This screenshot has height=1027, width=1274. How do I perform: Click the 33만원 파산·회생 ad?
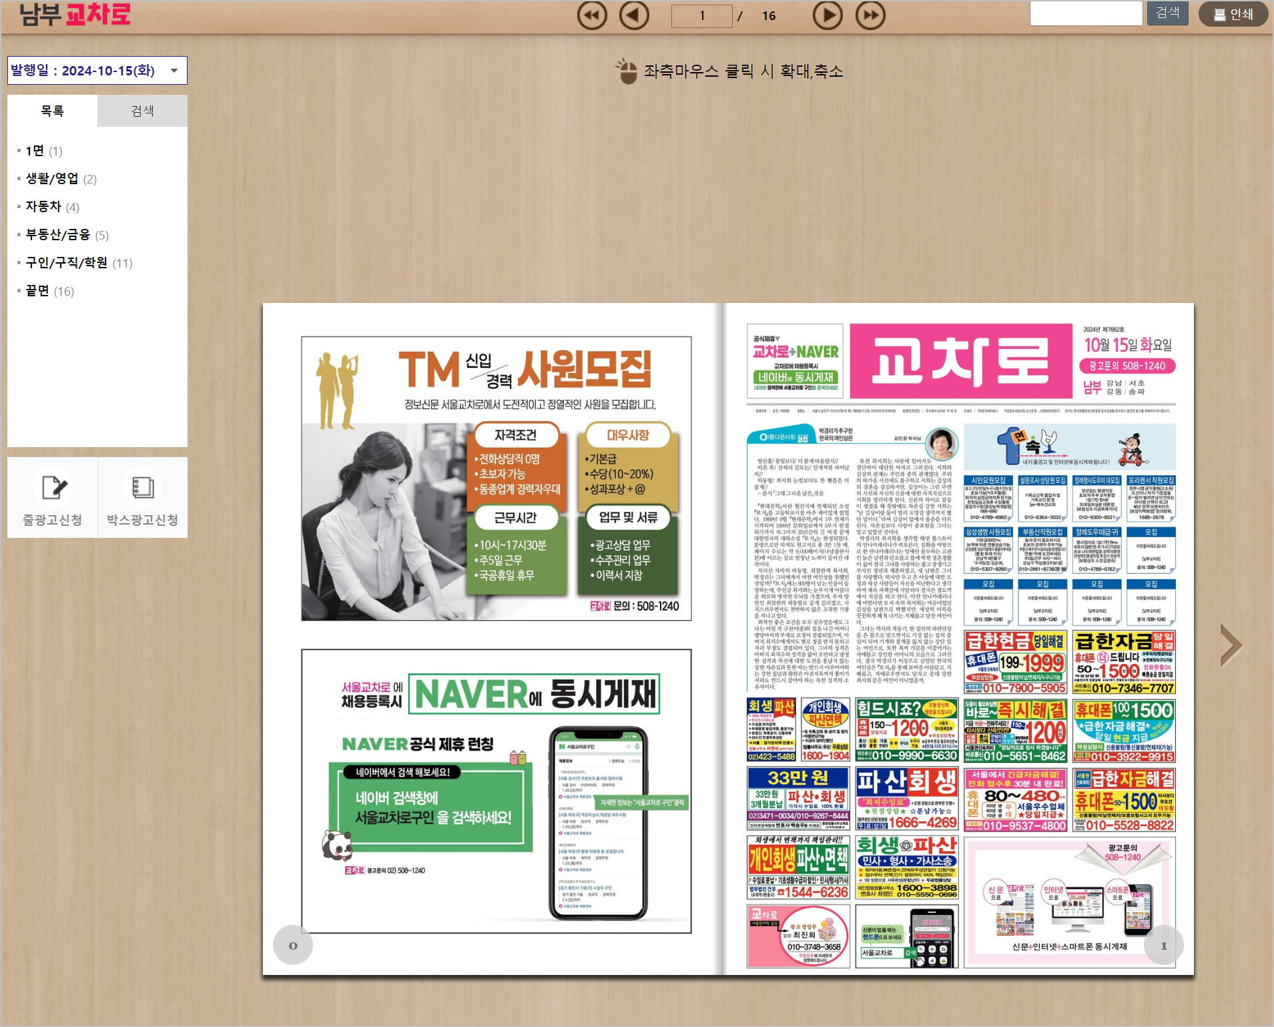coord(798,799)
